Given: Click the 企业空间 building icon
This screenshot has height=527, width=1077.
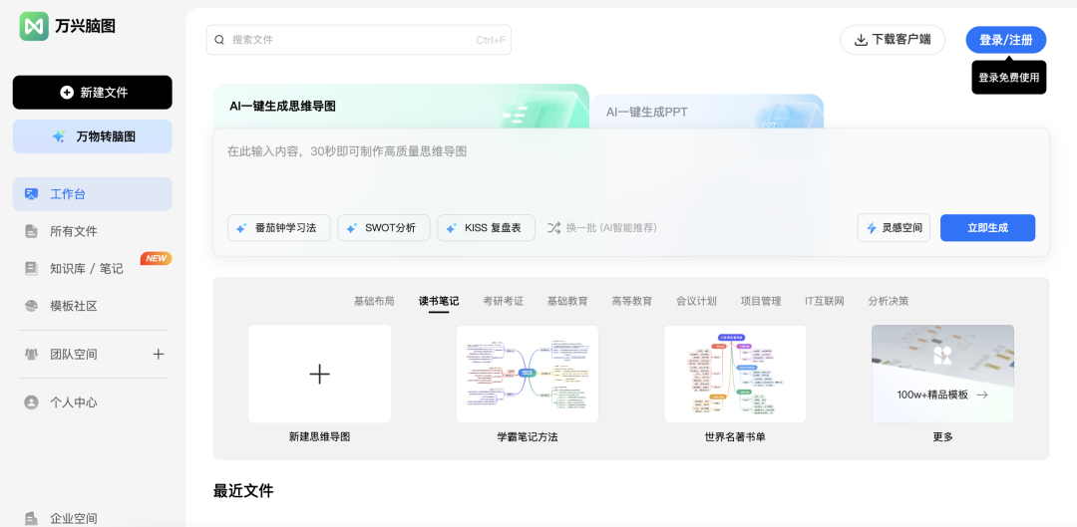Looking at the screenshot, I should (31, 519).
